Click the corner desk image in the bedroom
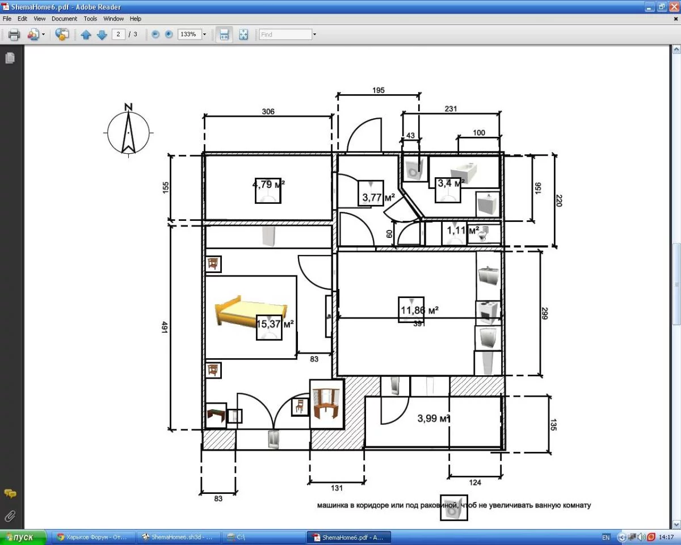The width and height of the screenshot is (681, 545). [x=327, y=404]
